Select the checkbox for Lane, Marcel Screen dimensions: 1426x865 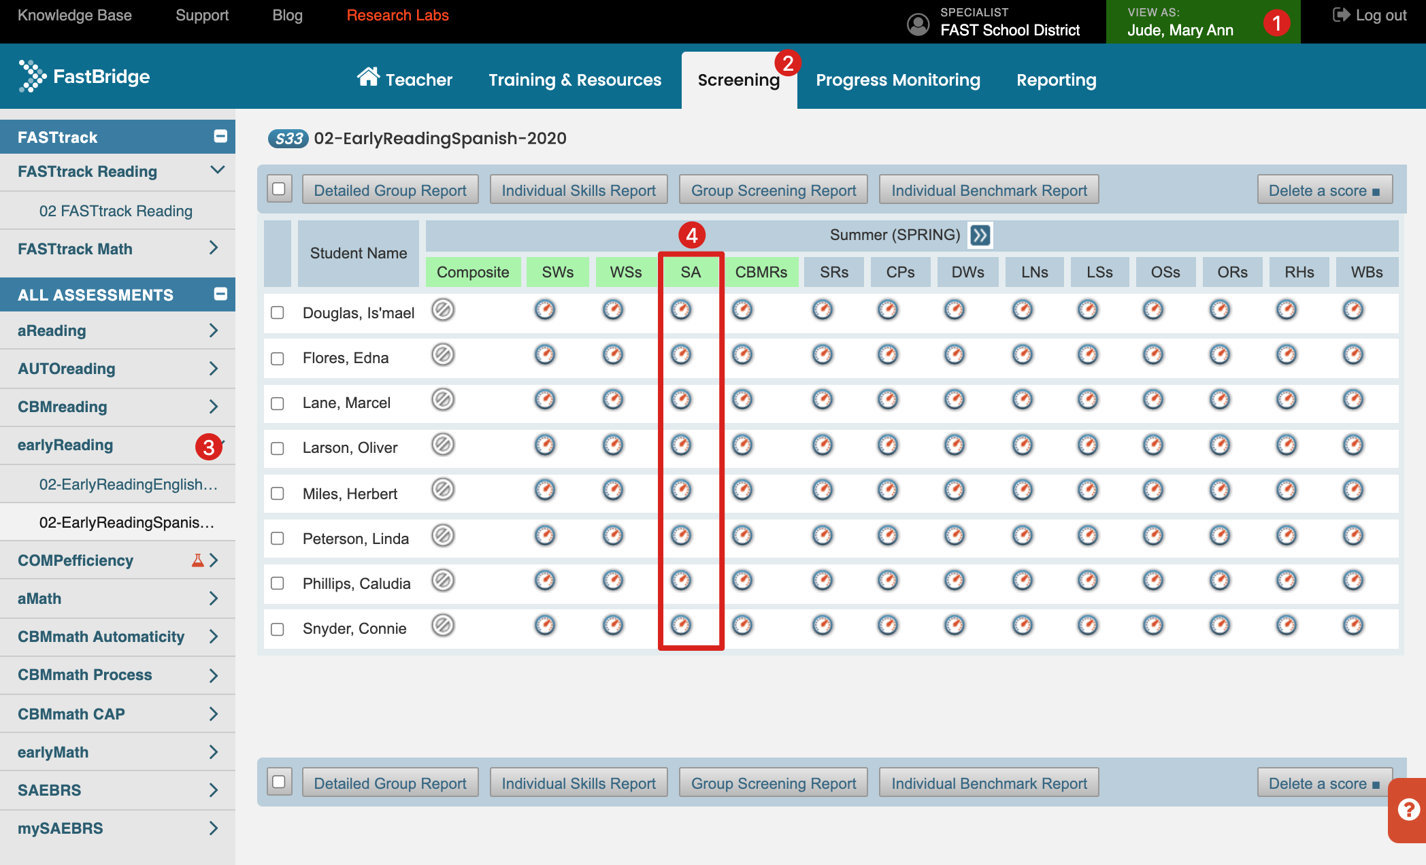point(278,403)
